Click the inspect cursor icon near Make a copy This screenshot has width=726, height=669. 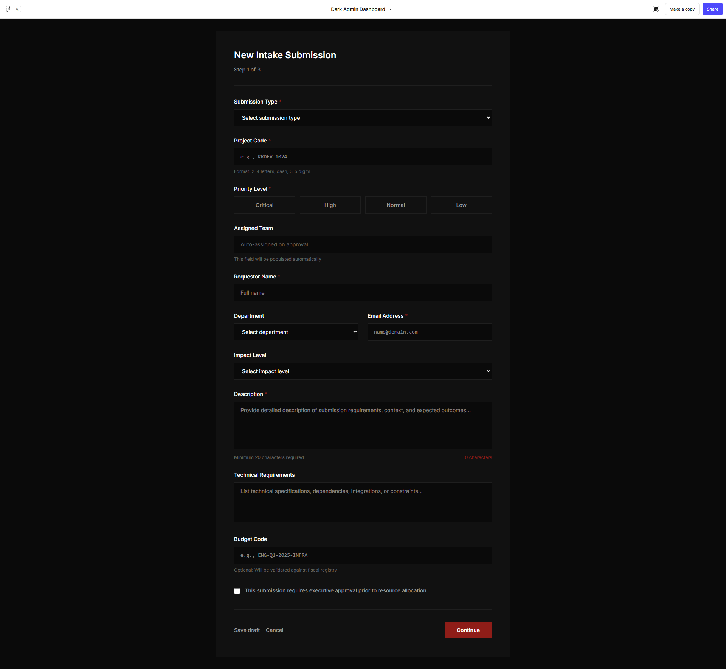tap(656, 9)
